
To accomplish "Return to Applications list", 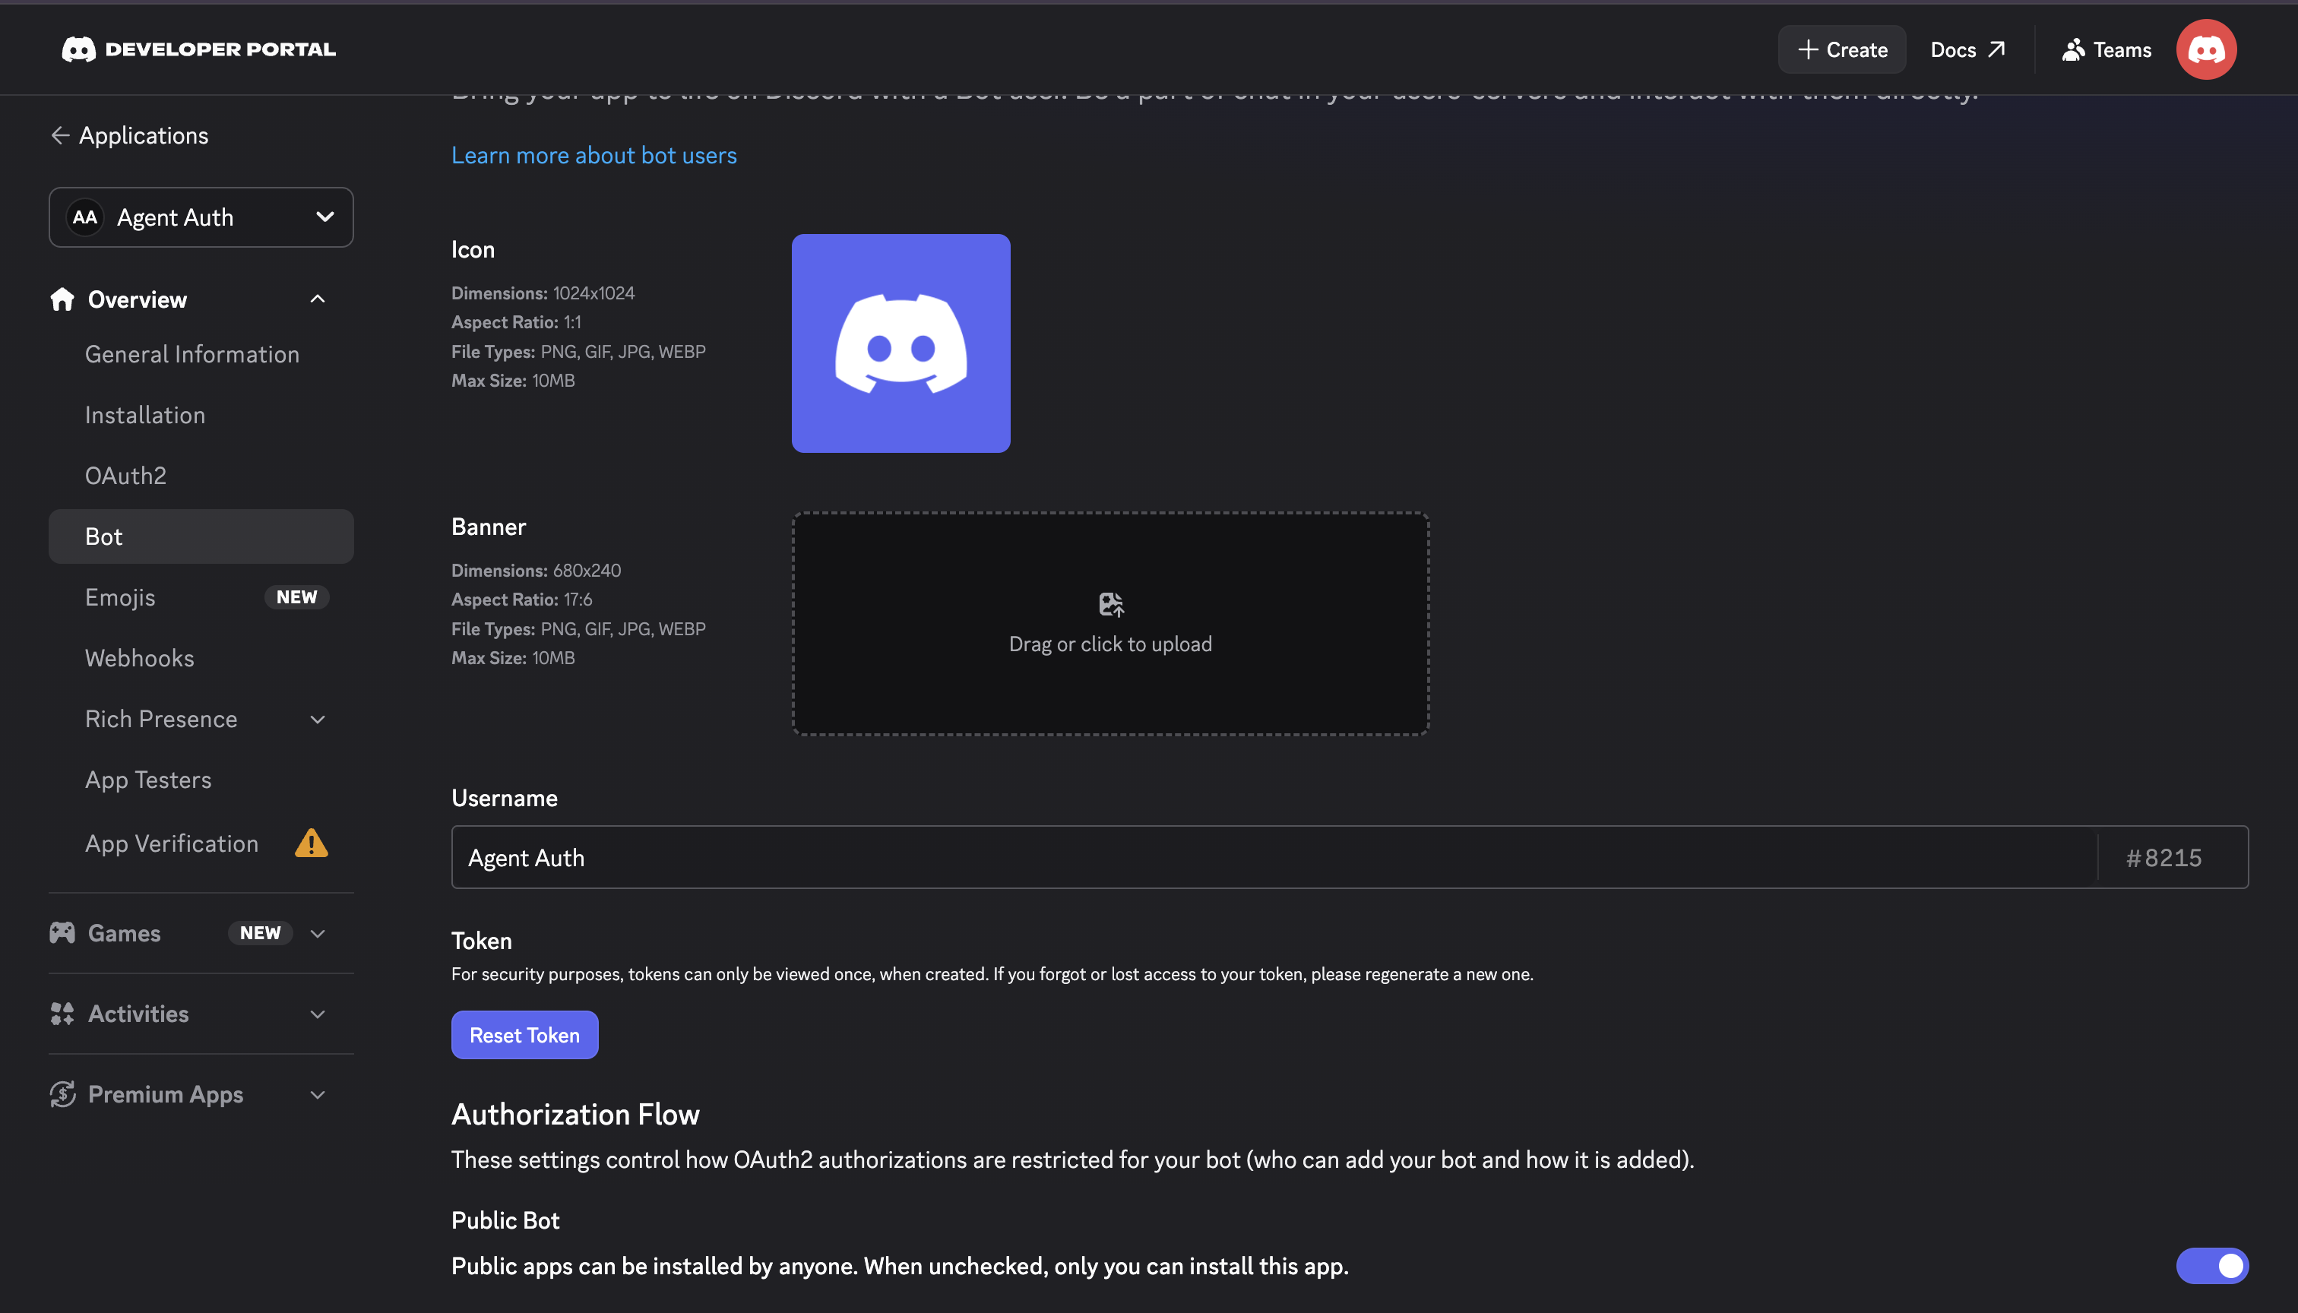I will point(130,135).
